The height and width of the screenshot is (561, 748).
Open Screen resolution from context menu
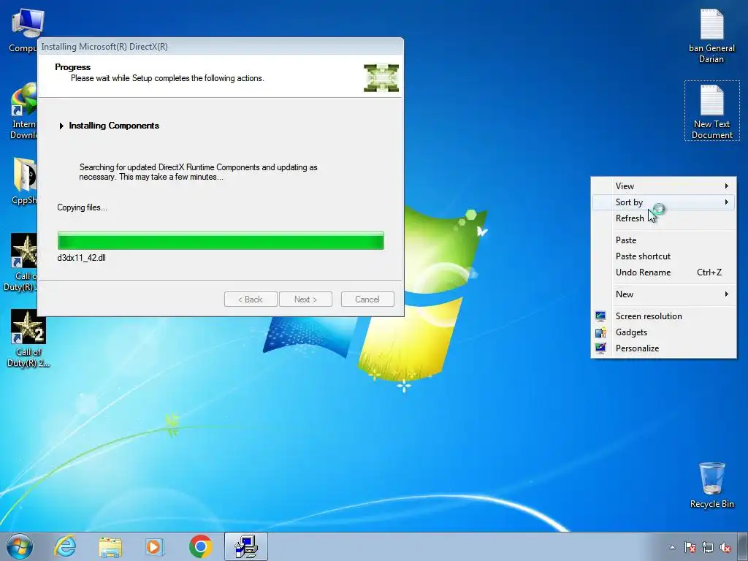point(663,316)
